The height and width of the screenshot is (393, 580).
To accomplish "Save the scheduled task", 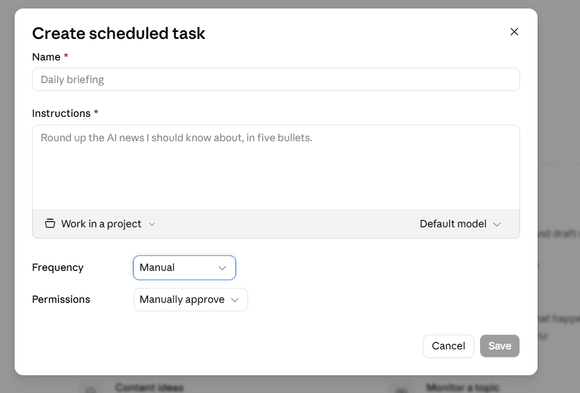I will pos(500,346).
